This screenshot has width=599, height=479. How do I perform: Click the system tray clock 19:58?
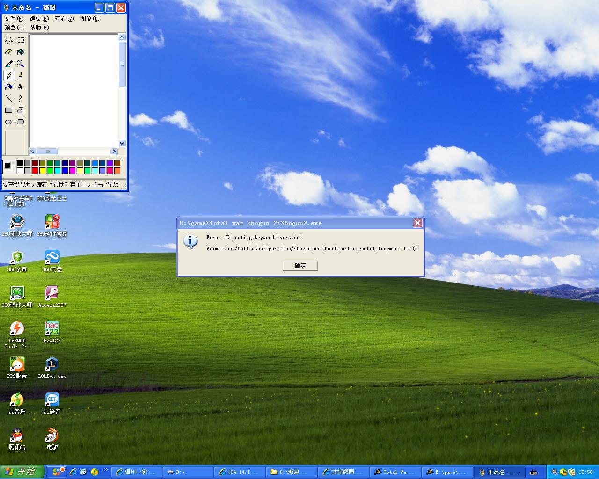[585, 472]
